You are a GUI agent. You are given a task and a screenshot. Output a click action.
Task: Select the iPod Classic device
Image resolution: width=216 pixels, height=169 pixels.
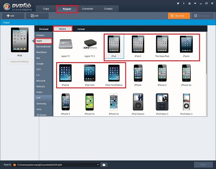pos(138,104)
